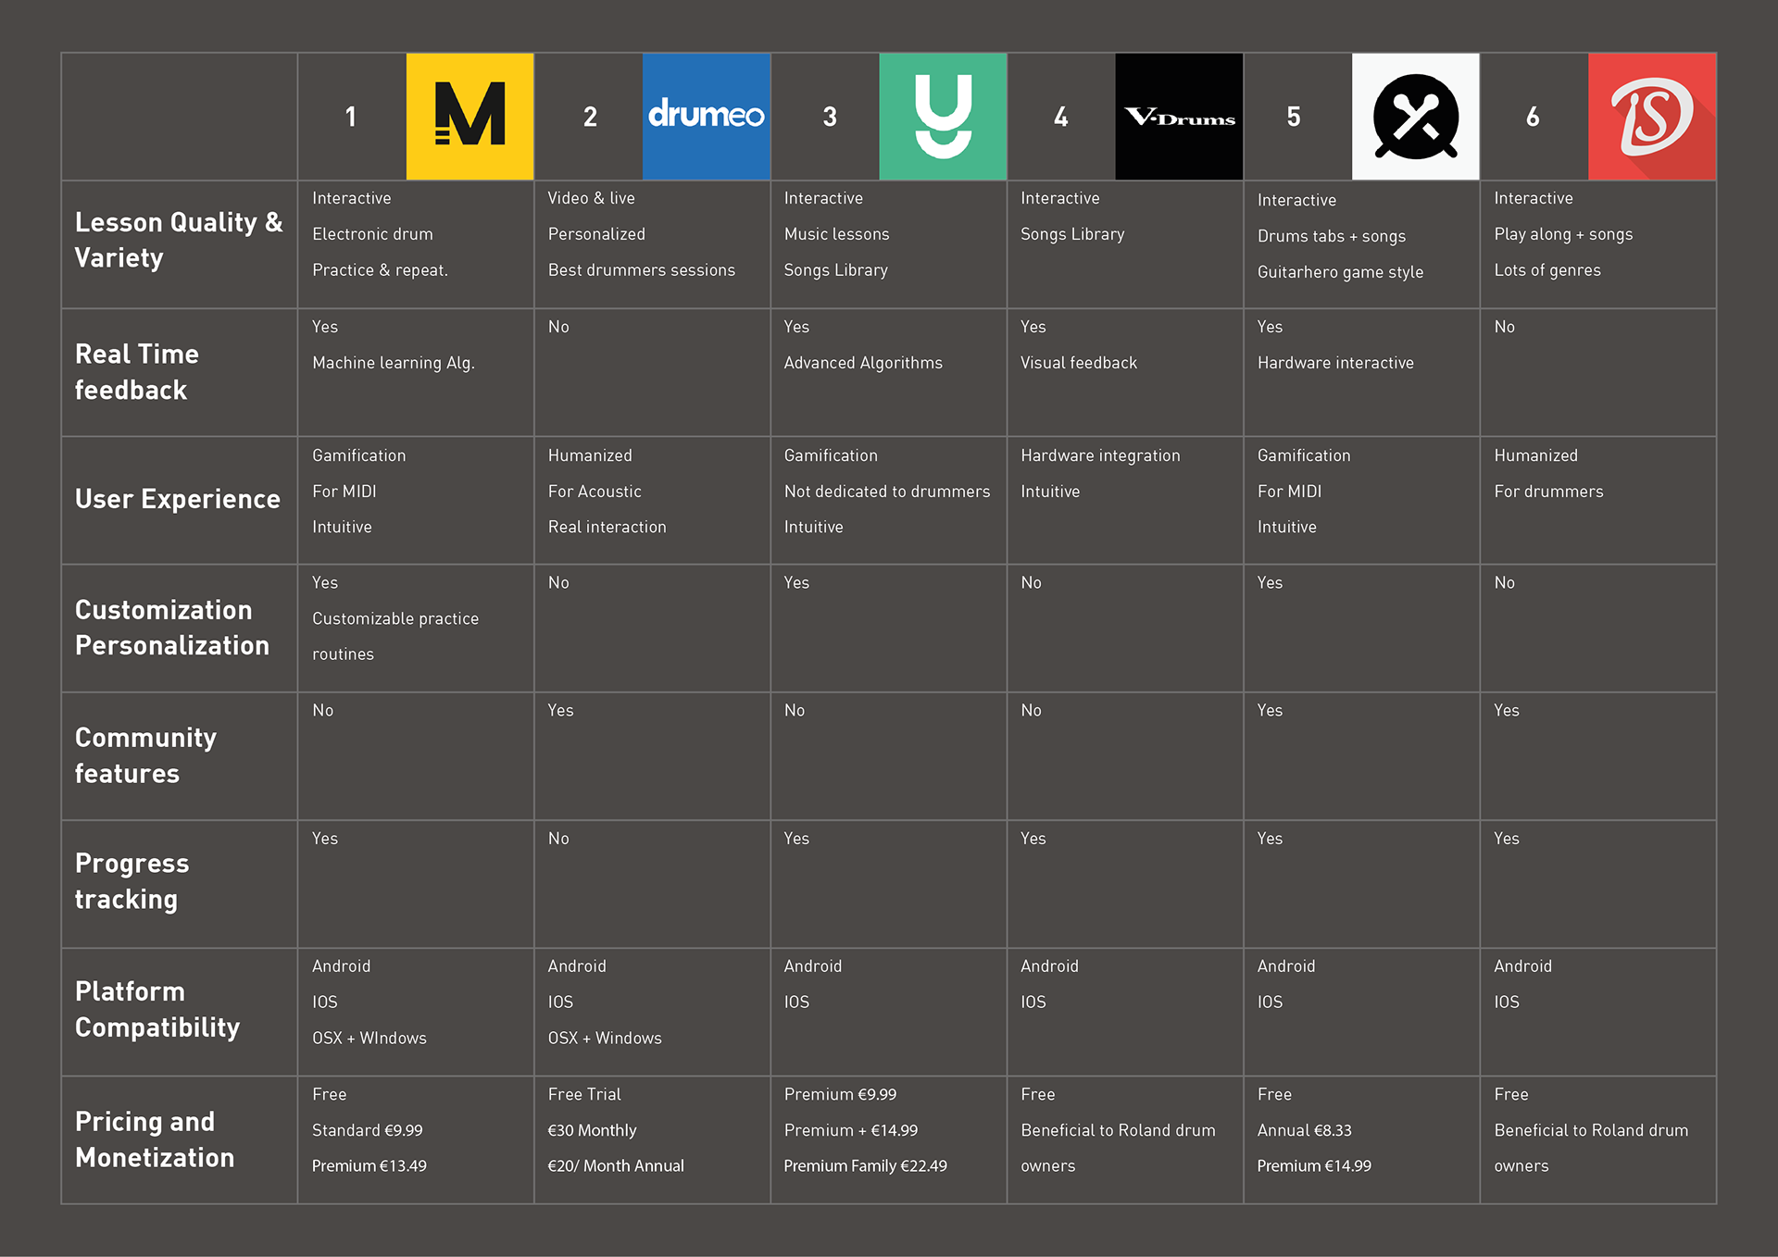The height and width of the screenshot is (1257, 1778).
Task: Click column number 6 header
Action: click(1533, 117)
